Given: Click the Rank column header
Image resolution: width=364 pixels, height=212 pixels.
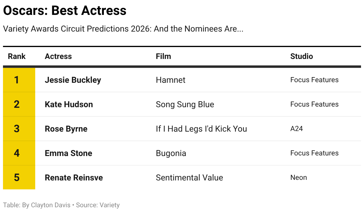Looking at the screenshot, I should [17, 56].
